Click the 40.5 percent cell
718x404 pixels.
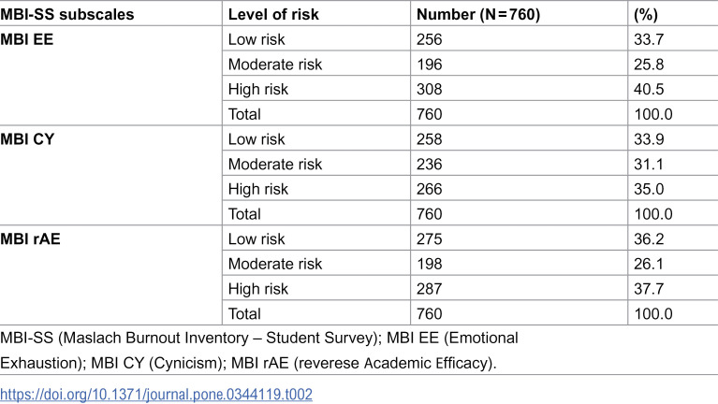pos(649,89)
